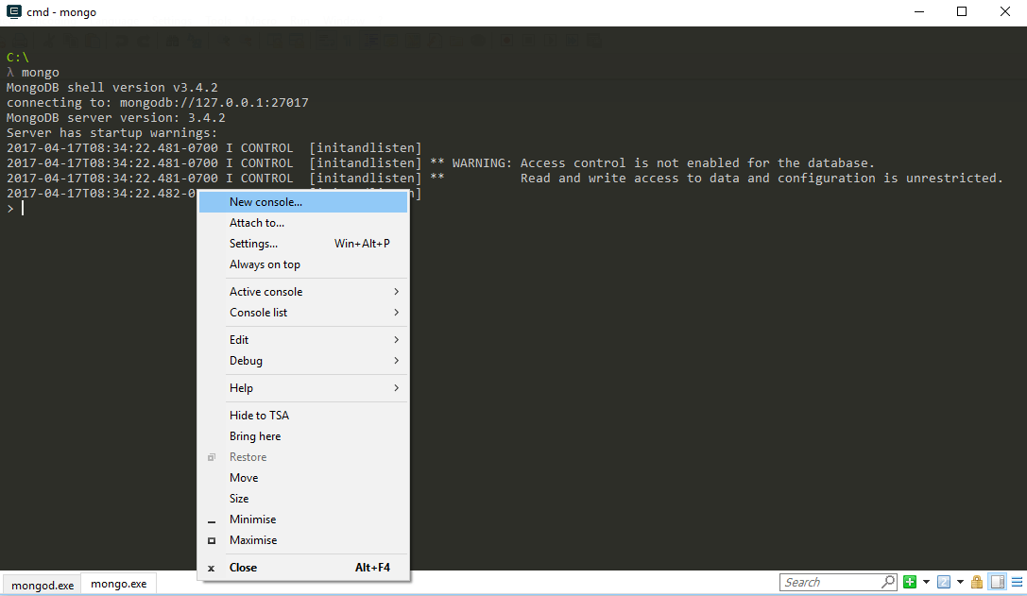Select Bring here menu entry
Viewport: 1027px width, 596px height.
[x=303, y=436]
